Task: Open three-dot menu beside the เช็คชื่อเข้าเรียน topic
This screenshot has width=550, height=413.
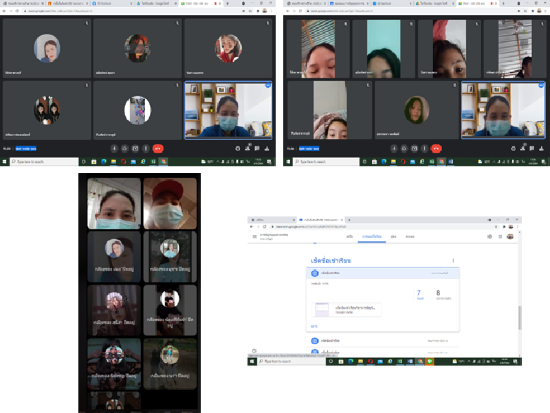Action: coord(453,260)
